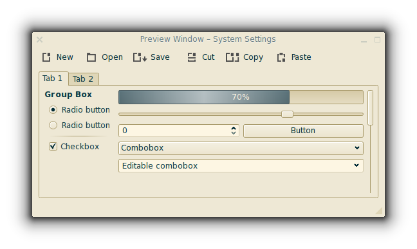Viewport: 417px width, 249px height.
Task: Select the first Radio button option
Action: pos(53,109)
